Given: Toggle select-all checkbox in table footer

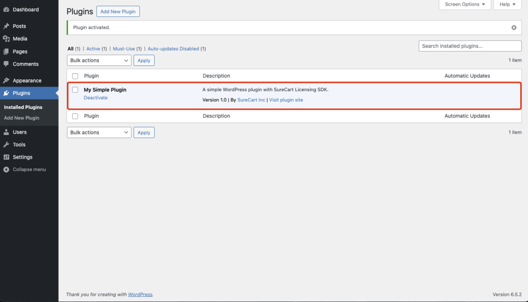Looking at the screenshot, I should pyautogui.click(x=75, y=116).
